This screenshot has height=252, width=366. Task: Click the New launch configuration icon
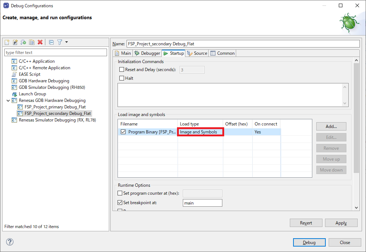coord(7,42)
